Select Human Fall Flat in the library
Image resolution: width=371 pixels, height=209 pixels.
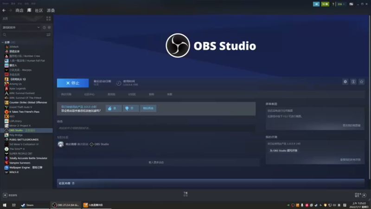(27, 61)
